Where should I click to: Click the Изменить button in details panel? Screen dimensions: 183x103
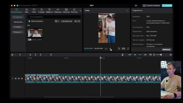(x=166, y=49)
